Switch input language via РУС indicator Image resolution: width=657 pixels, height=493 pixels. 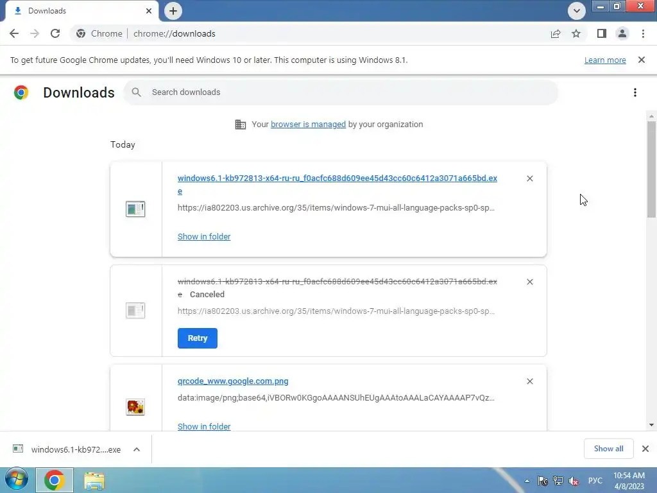(595, 481)
